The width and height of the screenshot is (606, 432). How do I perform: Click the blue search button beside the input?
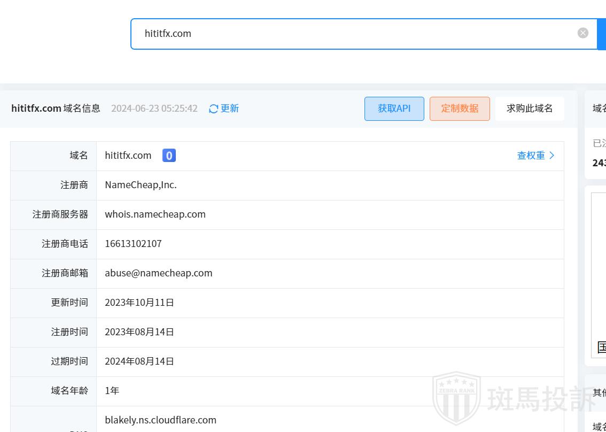[x=601, y=34]
